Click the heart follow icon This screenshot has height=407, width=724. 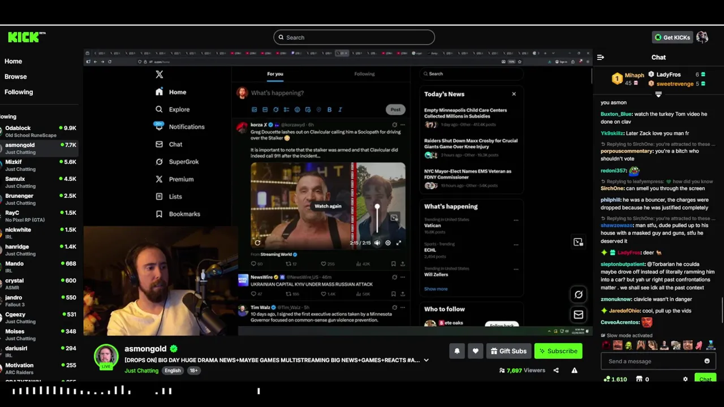pos(475,351)
